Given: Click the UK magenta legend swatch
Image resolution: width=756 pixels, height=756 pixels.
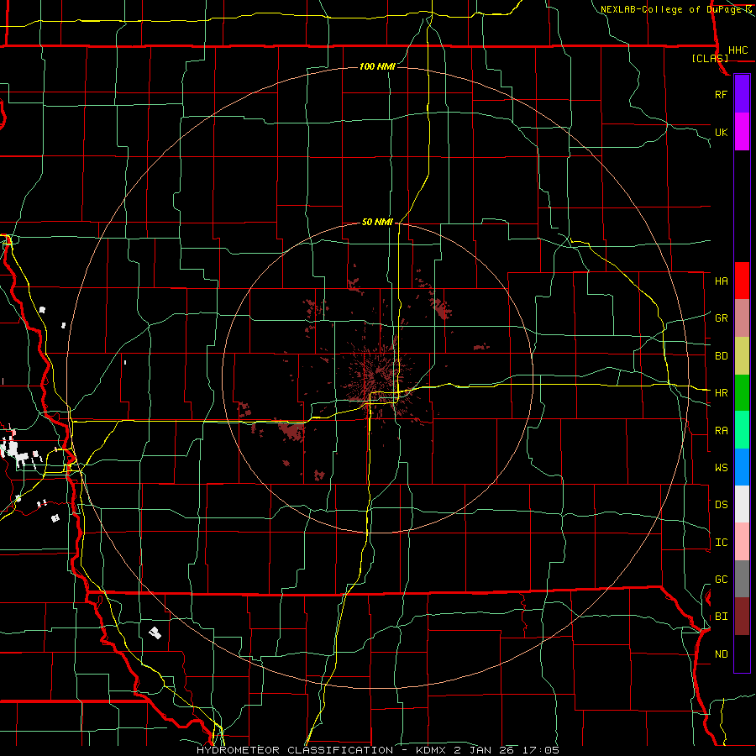Looking at the screenshot, I should [x=742, y=132].
